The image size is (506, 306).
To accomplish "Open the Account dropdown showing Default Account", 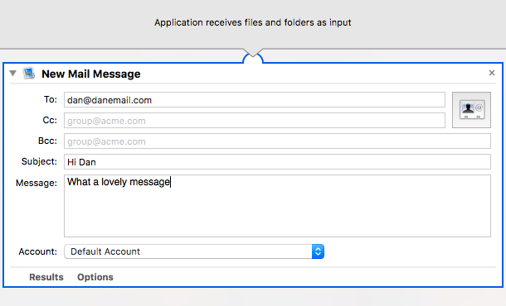I will click(x=194, y=251).
